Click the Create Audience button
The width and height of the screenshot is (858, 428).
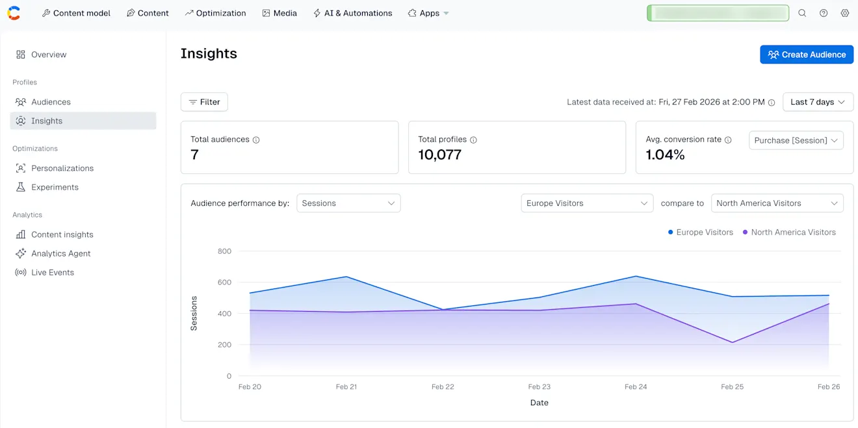(806, 55)
